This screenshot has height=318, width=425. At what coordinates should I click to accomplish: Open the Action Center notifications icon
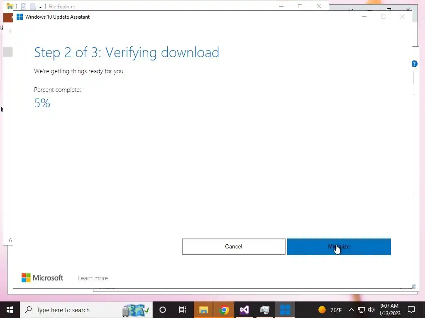pos(411,310)
